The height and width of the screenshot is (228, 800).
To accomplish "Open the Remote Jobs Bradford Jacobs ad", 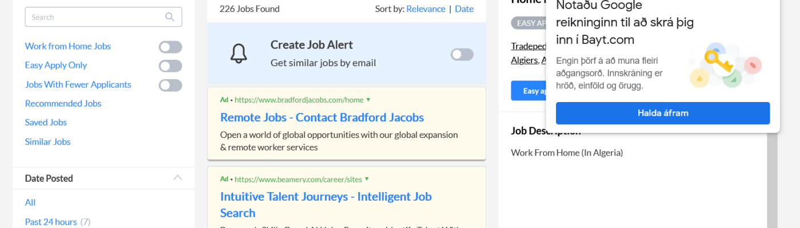I will point(322,117).
